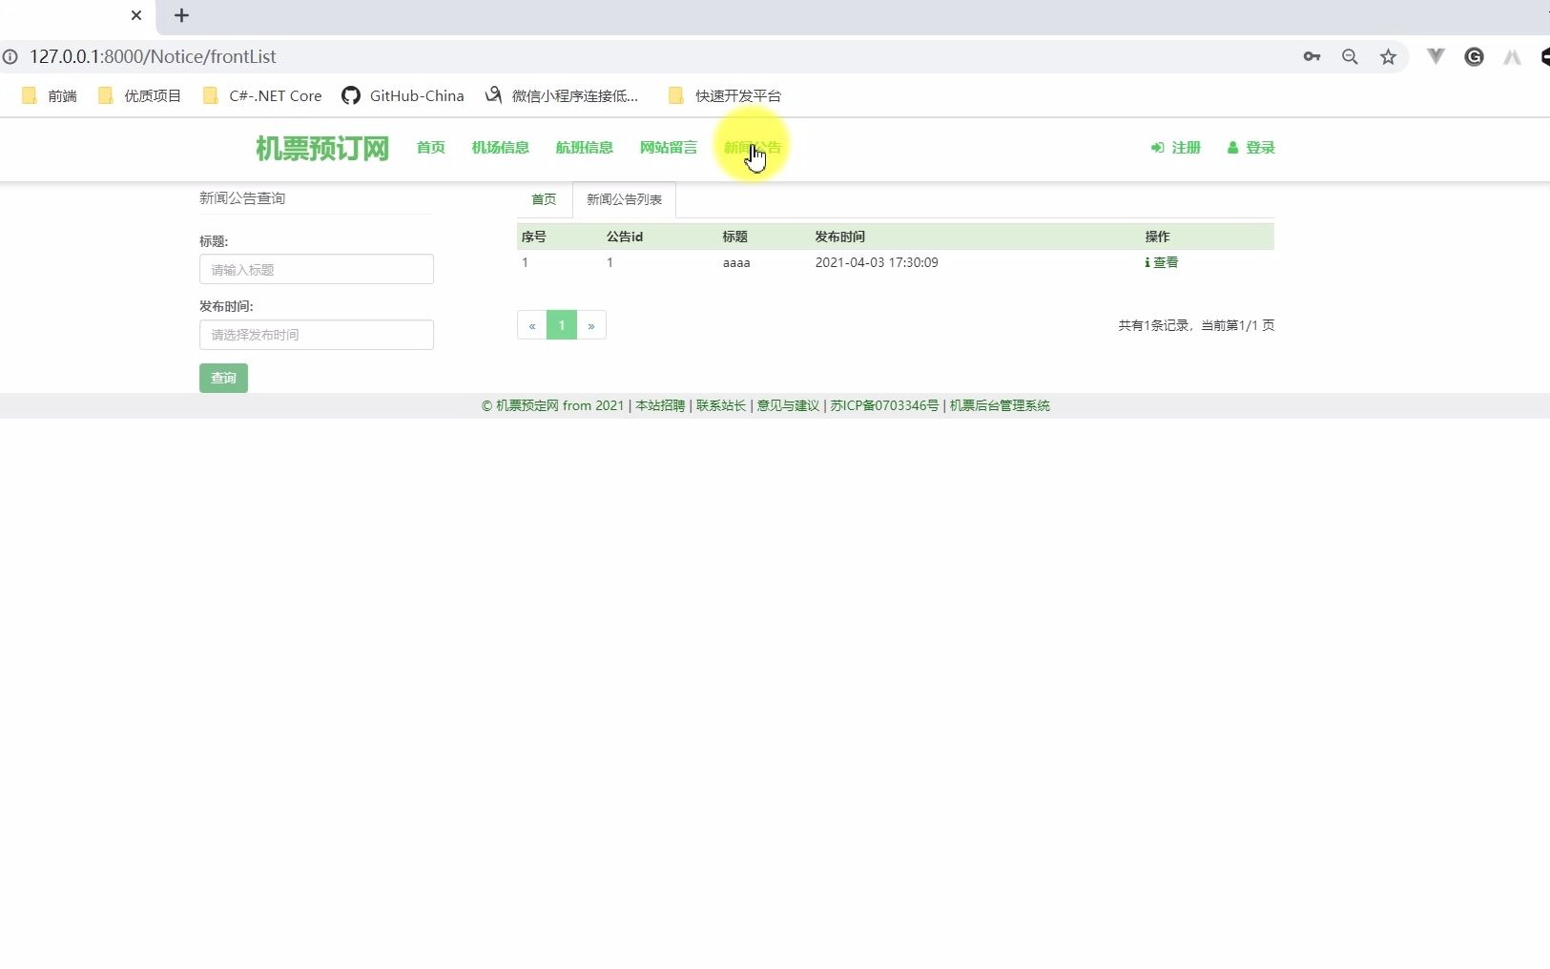Switch to the 首页 tab above table
Image resolution: width=1550 pixels, height=969 pixels.
pyautogui.click(x=544, y=199)
